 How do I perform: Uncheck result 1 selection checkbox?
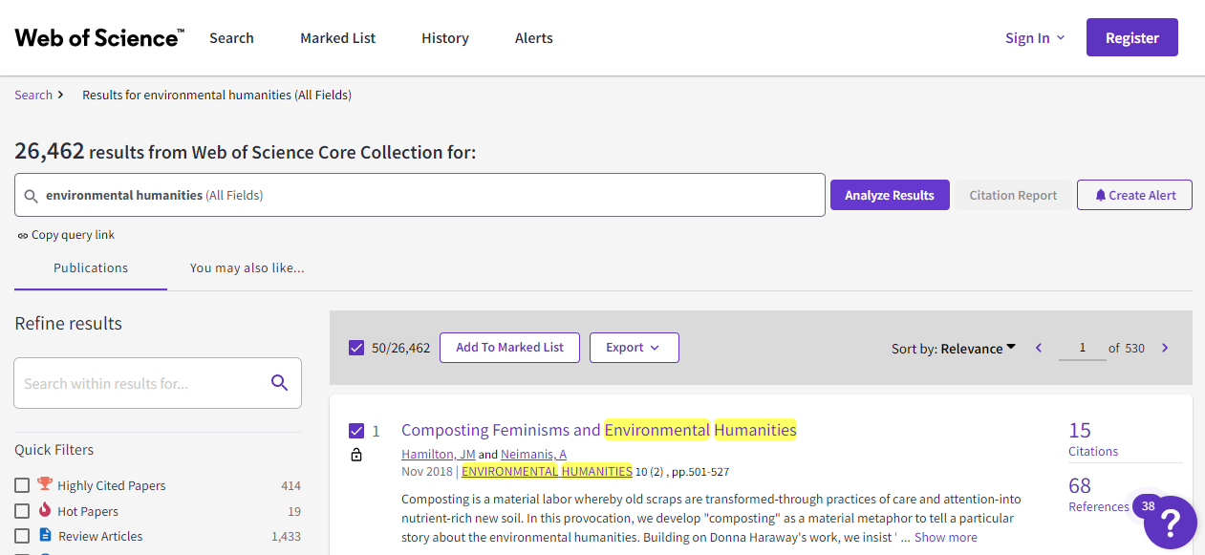pos(356,431)
